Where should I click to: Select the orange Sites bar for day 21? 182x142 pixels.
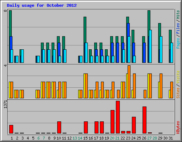118,94
